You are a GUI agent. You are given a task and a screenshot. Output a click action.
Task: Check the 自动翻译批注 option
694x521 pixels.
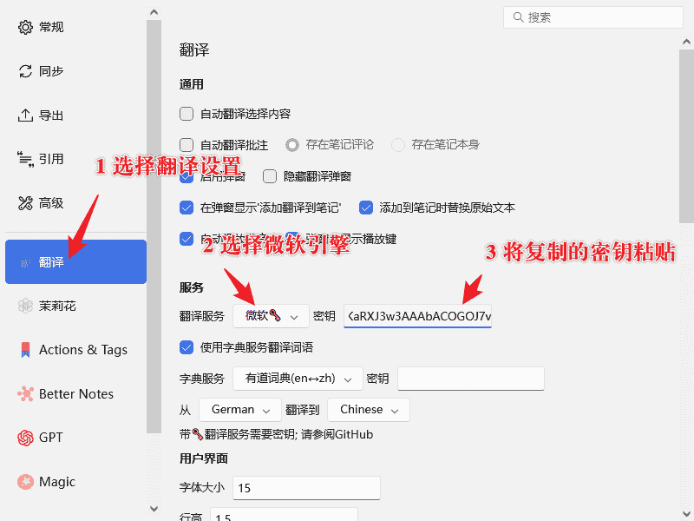tap(186, 144)
